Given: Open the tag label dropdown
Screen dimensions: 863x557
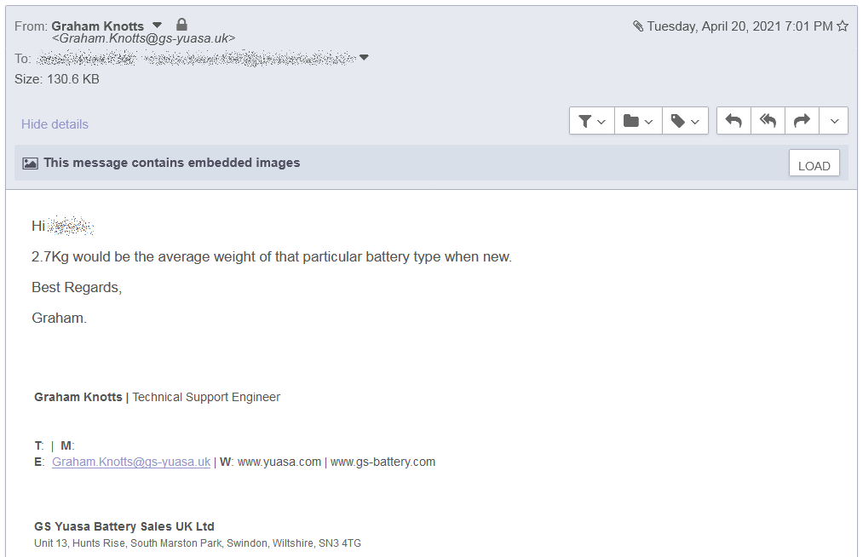Looking at the screenshot, I should (685, 121).
